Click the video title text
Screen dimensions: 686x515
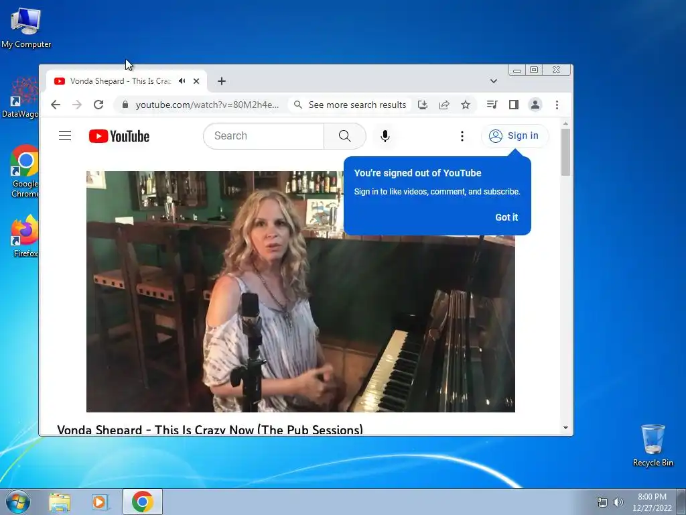click(x=210, y=430)
